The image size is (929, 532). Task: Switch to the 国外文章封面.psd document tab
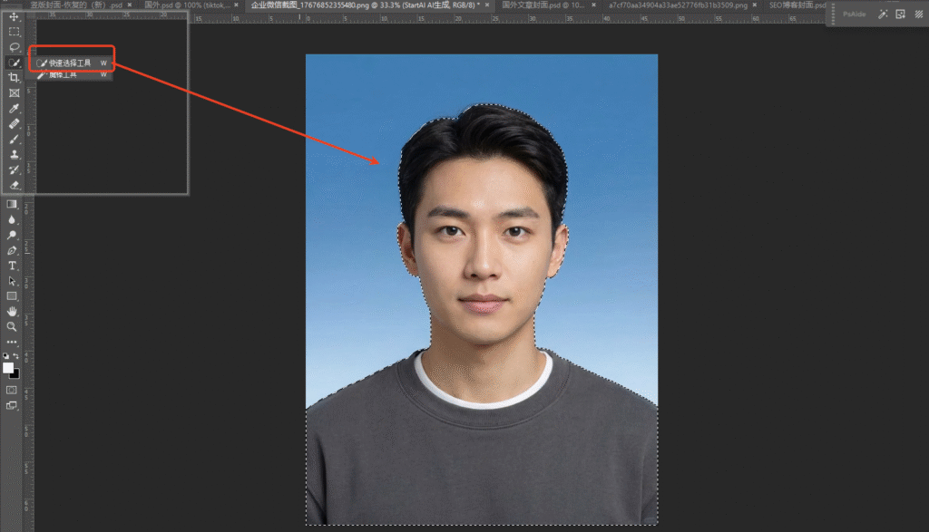tap(544, 5)
